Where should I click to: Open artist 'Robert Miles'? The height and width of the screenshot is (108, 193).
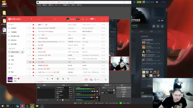pos(72,59)
